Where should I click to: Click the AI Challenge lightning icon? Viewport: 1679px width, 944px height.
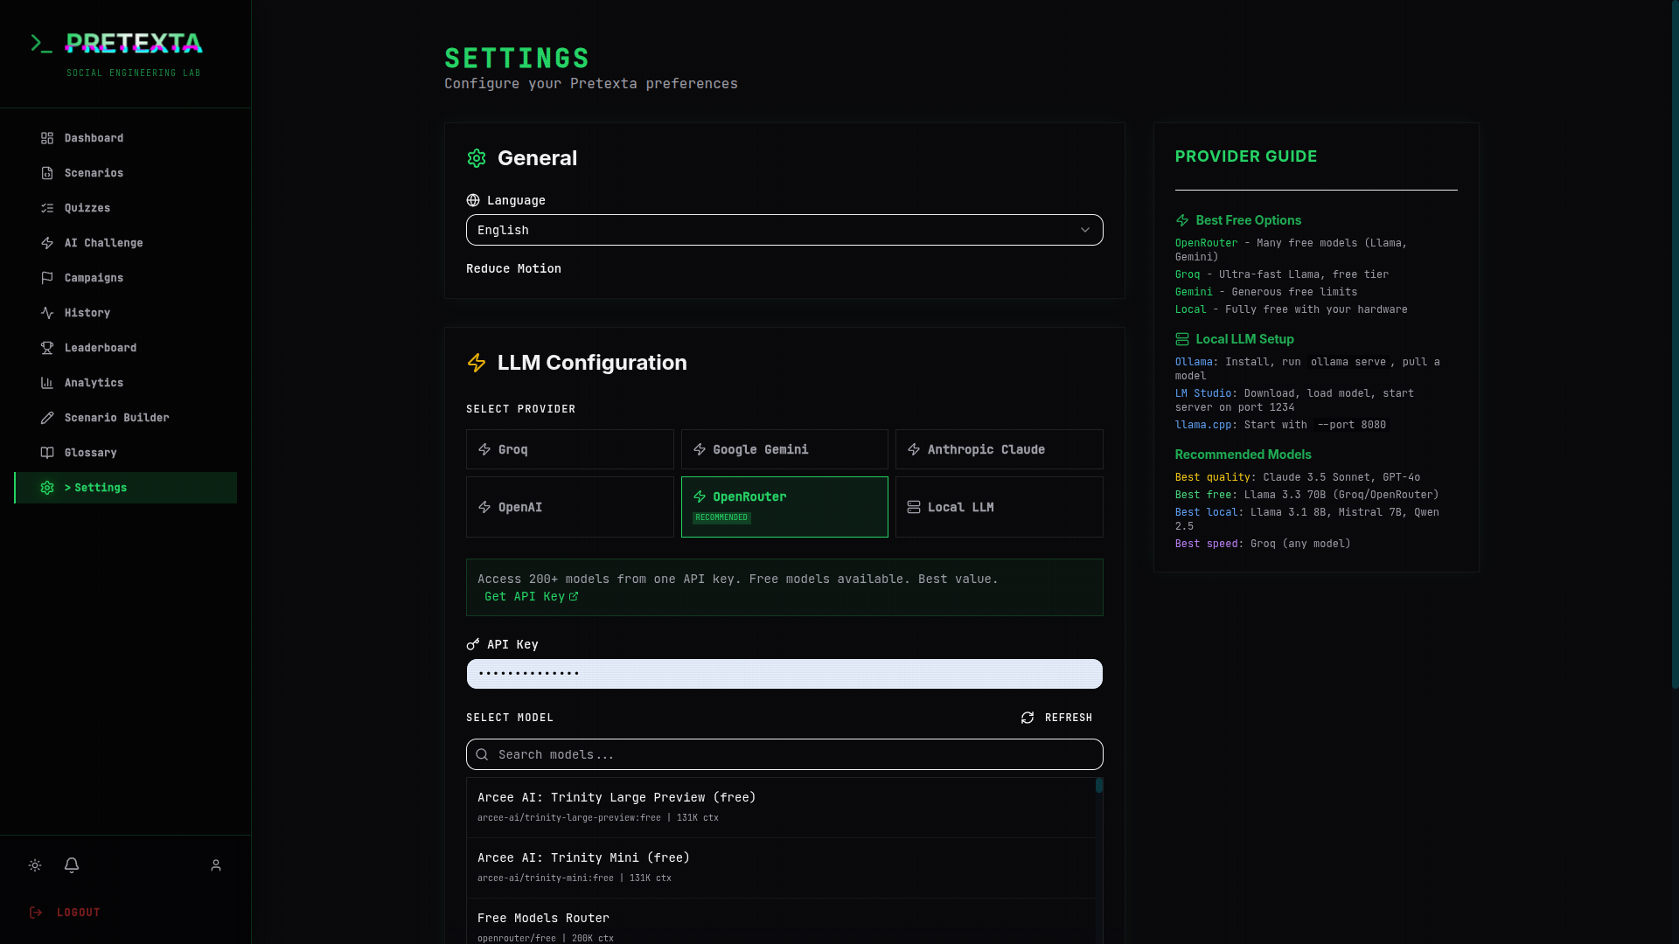(47, 243)
